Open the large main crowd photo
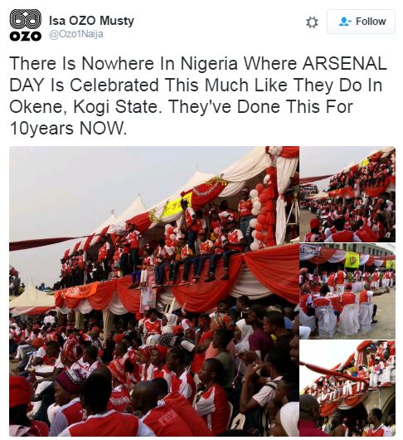The image size is (403, 440). [154, 291]
